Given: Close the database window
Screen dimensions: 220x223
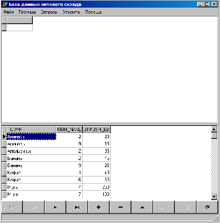Looking at the screenshot, I should 214,4.
